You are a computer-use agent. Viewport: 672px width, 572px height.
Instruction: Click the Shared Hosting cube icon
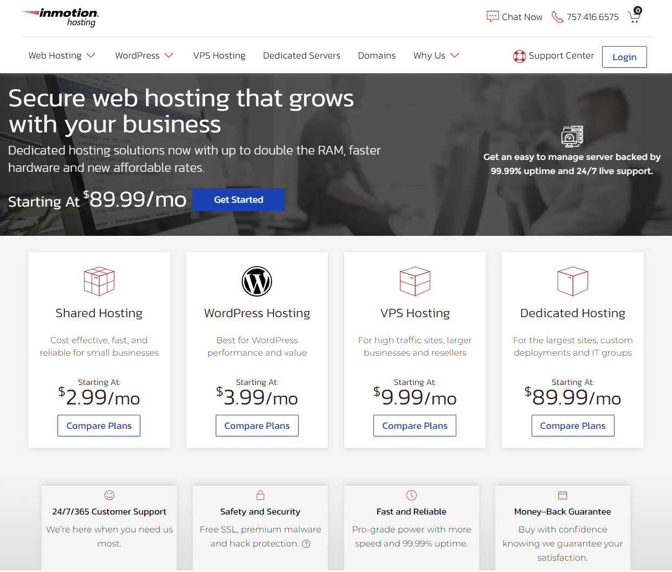[99, 281]
